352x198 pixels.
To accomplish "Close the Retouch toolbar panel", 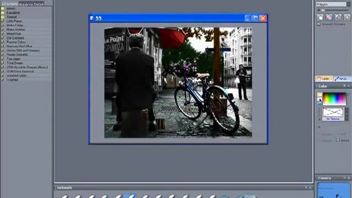I will pyautogui.click(x=310, y=188).
